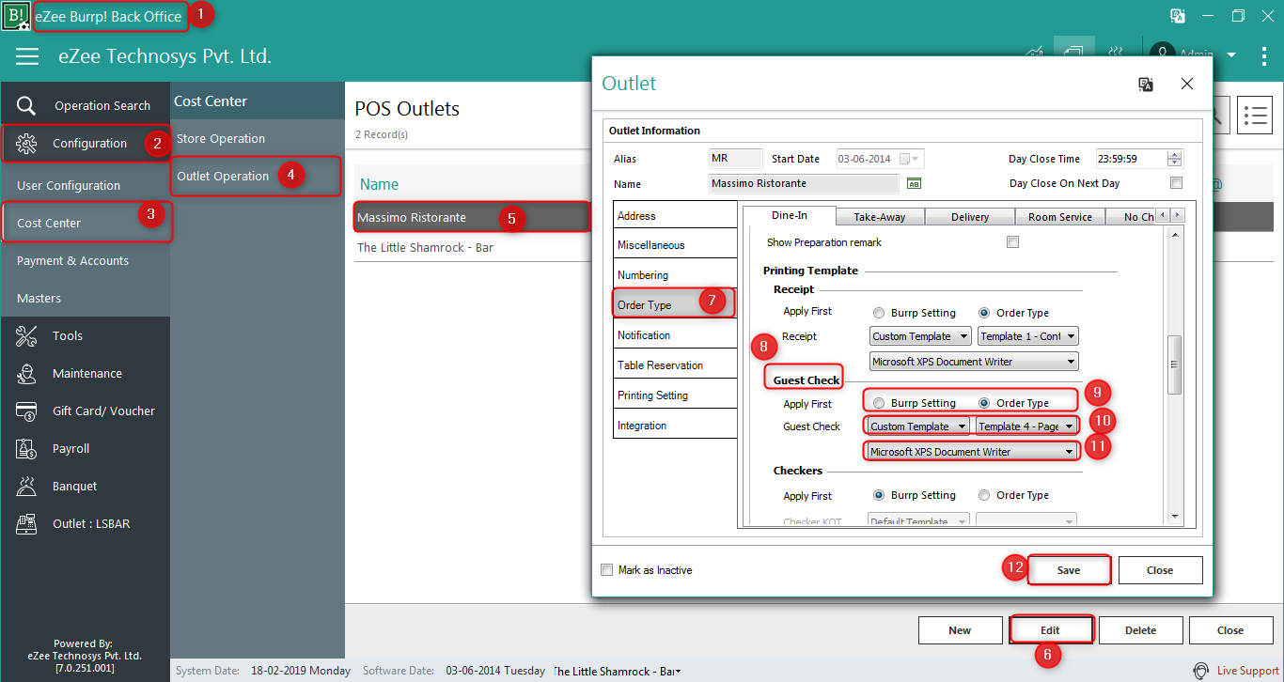Viewport: 1284px width, 682px height.
Task: Click the Operation Search magnifier icon
Action: (x=26, y=105)
